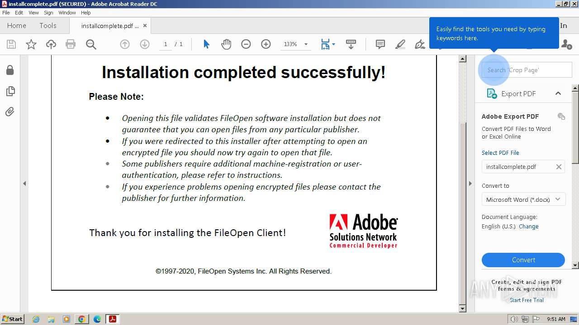Open the find text magnifier tool

coord(91,44)
